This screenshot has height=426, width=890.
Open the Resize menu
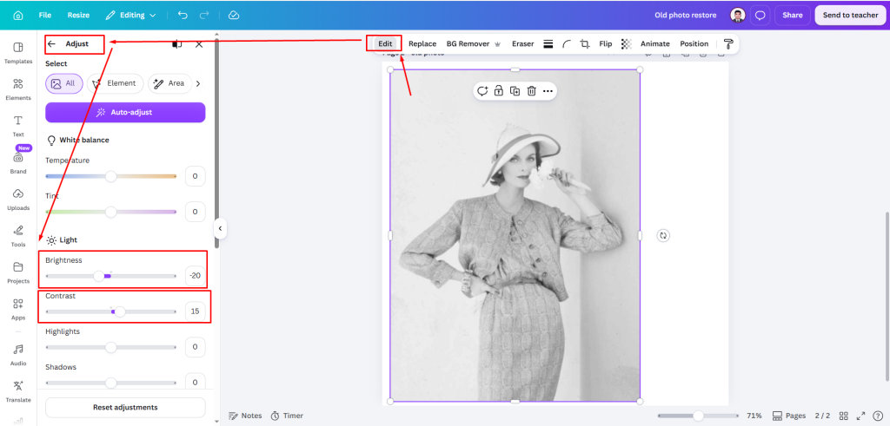click(78, 16)
